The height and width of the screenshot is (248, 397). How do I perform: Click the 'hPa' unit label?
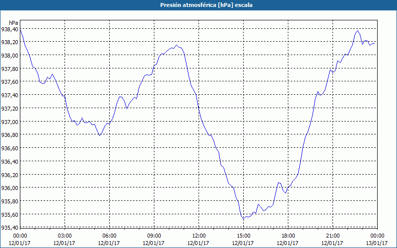pos(14,23)
